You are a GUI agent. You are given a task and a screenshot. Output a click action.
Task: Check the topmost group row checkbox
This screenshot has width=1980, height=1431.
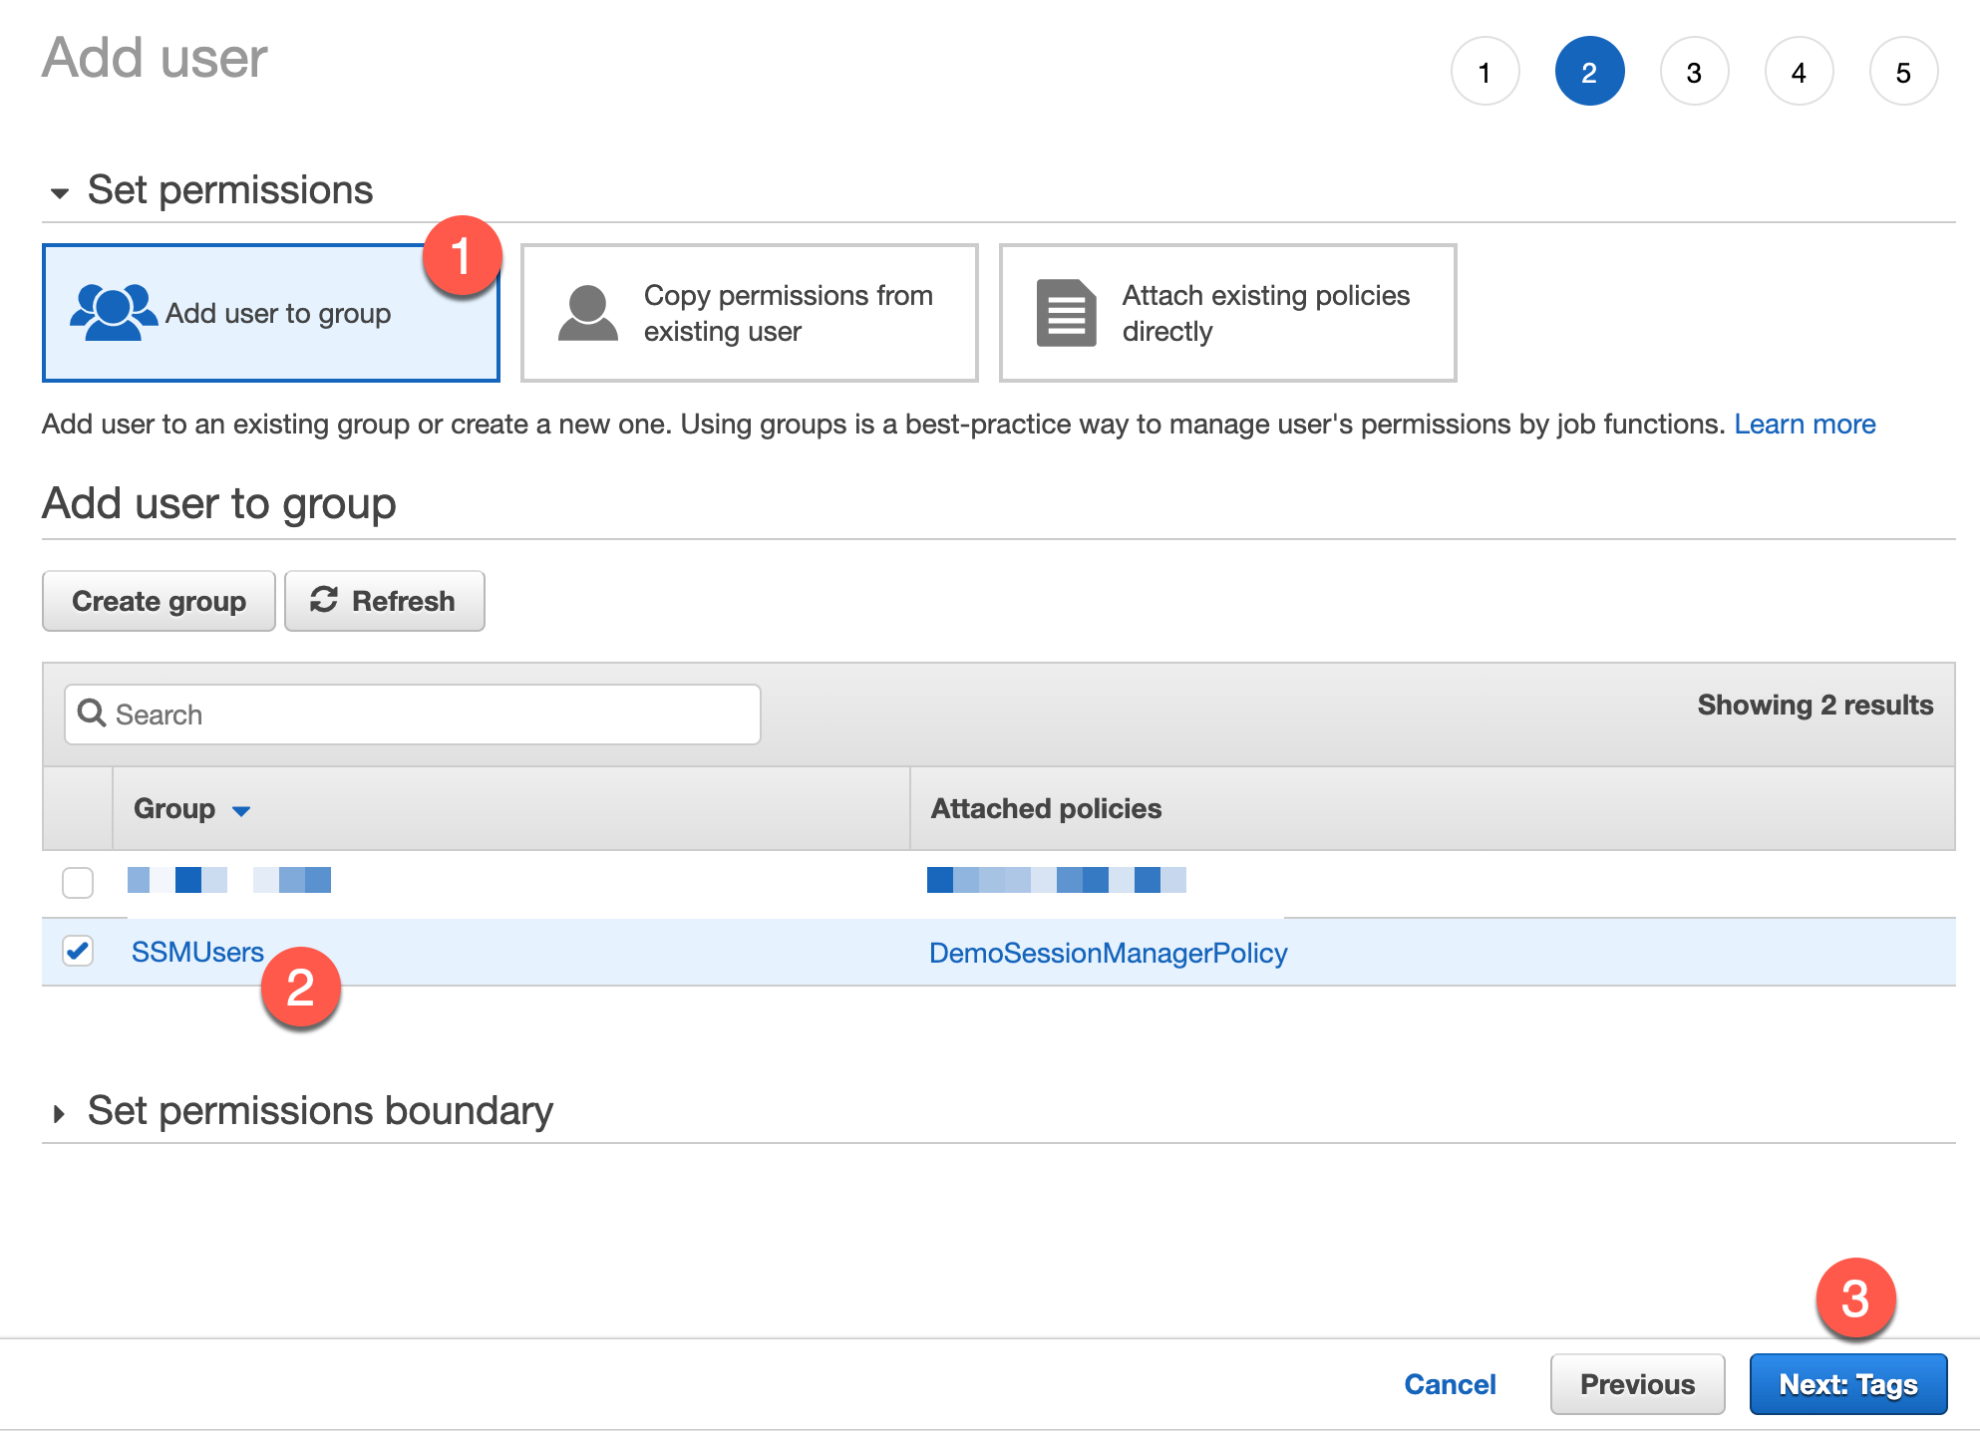pos(78,881)
